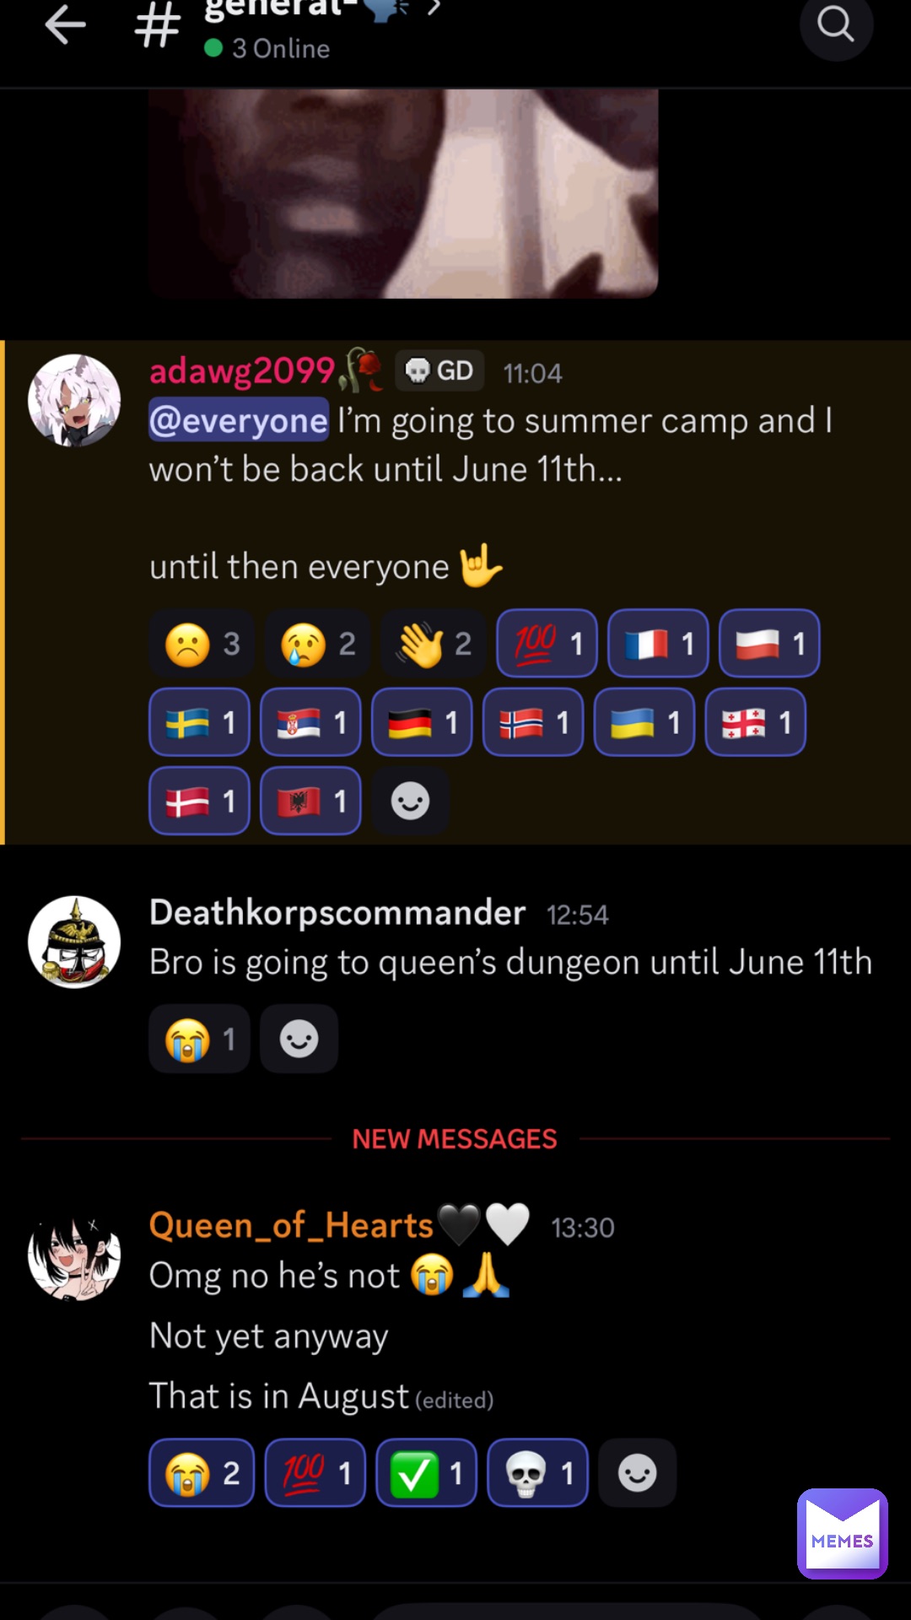911x1620 pixels.
Task: Open the search magnifier icon
Action: [x=836, y=24]
